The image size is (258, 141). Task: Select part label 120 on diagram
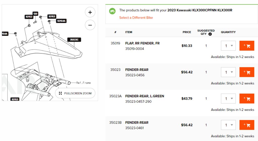point(35,14)
